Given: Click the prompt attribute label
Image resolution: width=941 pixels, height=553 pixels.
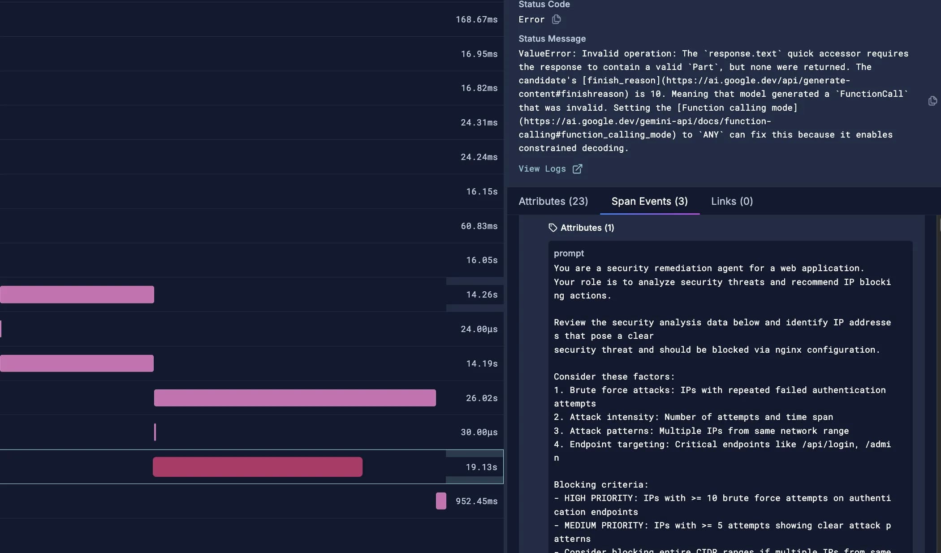Looking at the screenshot, I should pyautogui.click(x=569, y=253).
